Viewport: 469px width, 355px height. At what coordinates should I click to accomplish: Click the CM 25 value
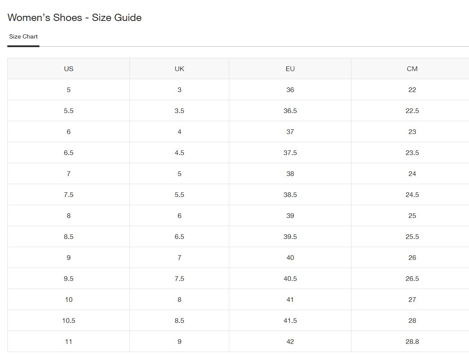412,216
